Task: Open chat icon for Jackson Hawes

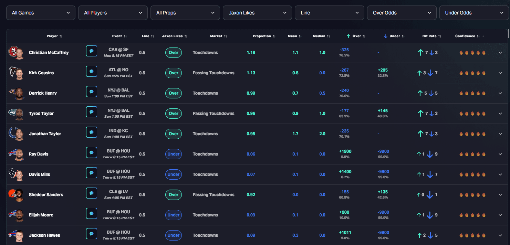Action: point(92,234)
